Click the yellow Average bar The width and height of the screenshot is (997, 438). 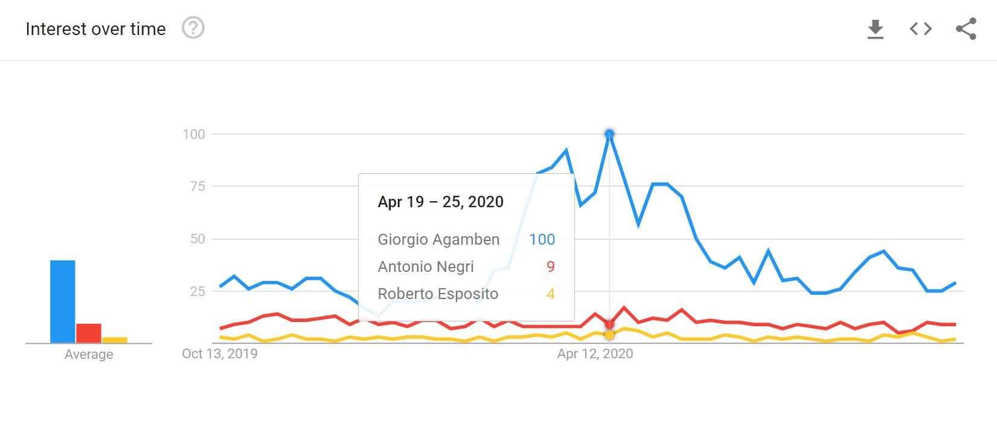[115, 340]
